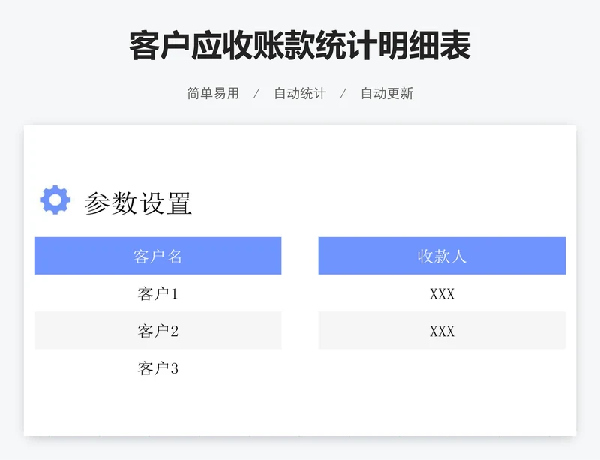
Task: Click the 客户应收账款统计明细表 title
Action: tap(300, 46)
